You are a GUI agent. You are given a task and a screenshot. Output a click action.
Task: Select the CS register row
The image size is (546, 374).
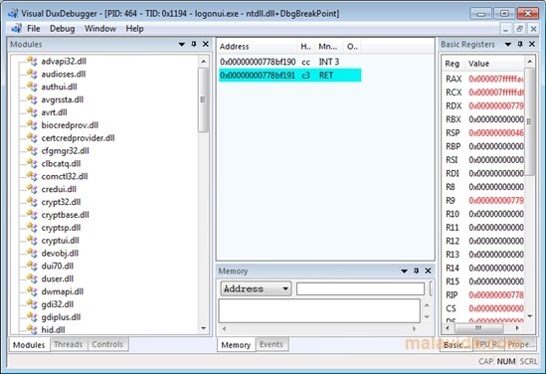pos(483,308)
